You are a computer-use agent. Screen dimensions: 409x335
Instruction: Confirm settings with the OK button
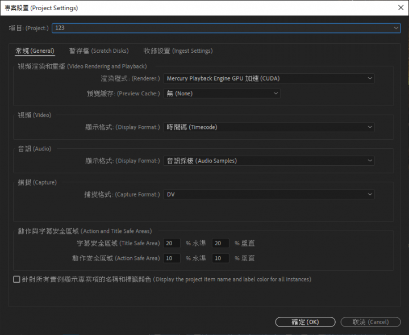click(305, 322)
